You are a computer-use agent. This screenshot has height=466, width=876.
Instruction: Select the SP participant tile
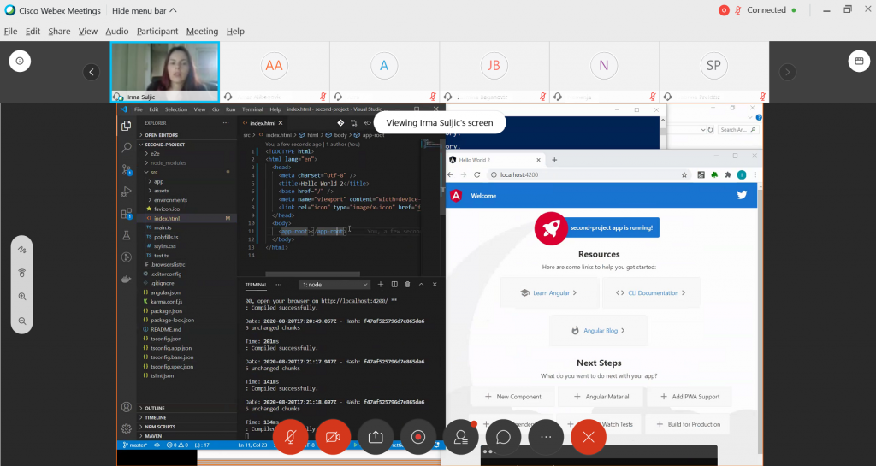tap(713, 66)
